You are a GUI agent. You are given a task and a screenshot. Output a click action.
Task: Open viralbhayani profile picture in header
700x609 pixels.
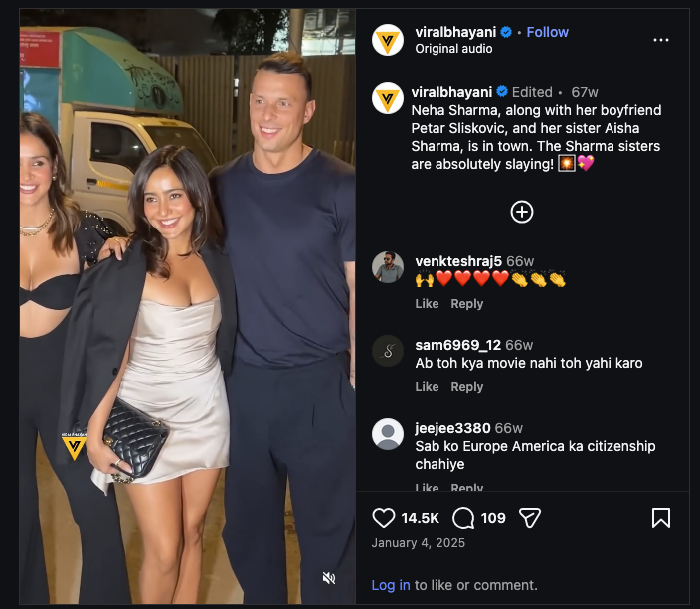click(388, 40)
